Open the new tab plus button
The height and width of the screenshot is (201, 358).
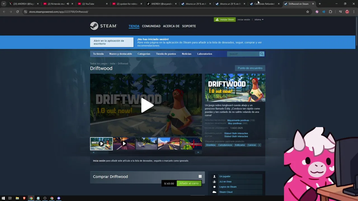click(320, 4)
